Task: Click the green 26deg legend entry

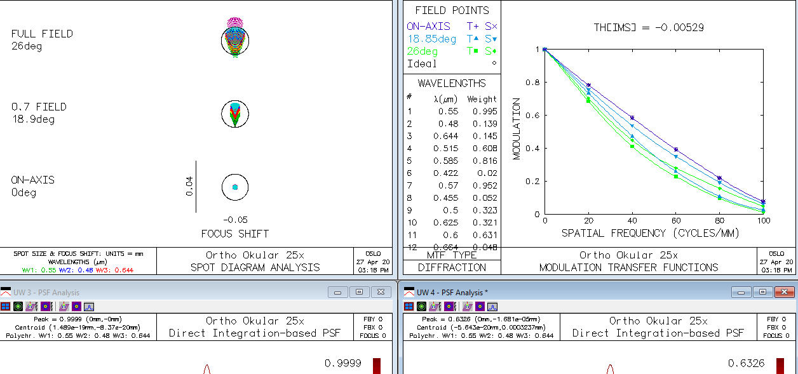Action: coord(422,51)
